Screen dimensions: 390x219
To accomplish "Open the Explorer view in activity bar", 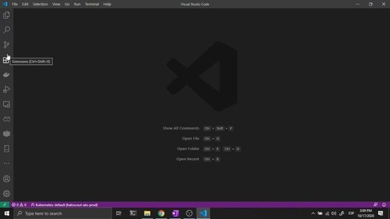I will (7, 15).
